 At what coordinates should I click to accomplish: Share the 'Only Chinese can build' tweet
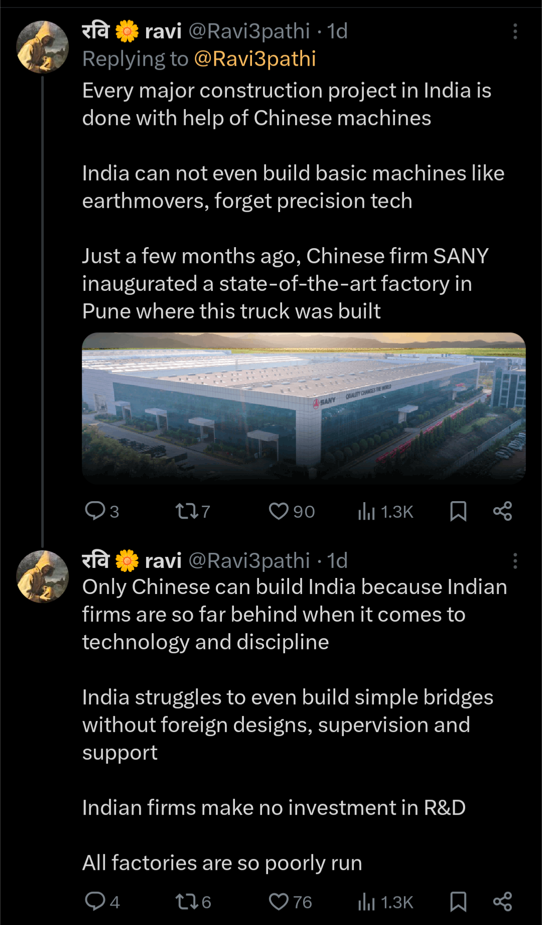(502, 902)
